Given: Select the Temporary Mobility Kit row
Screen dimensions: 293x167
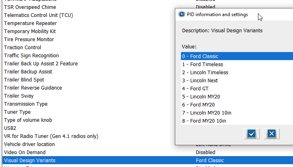Looking at the screenshot, I should click(x=89, y=31).
